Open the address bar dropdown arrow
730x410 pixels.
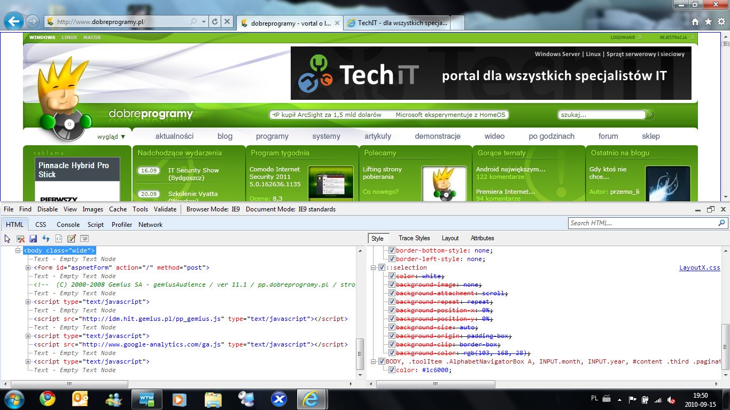[x=204, y=22]
